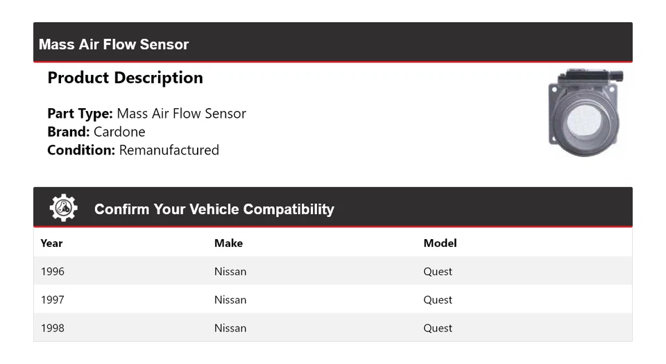Click the Condition Remanufactured text

(x=133, y=150)
